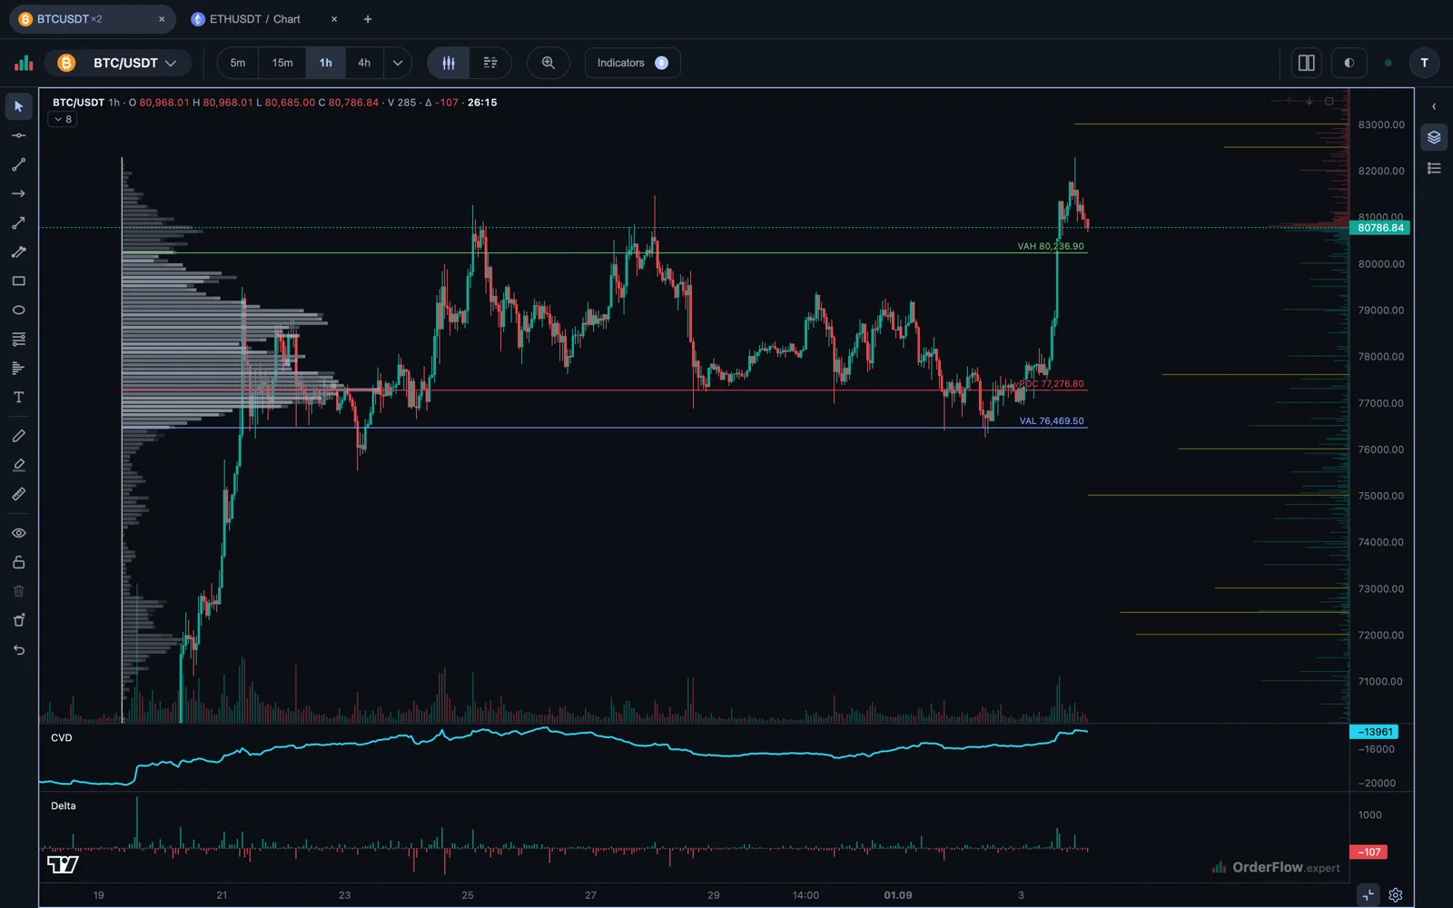The height and width of the screenshot is (908, 1453).
Task: Select the BTCUSDT tab
Action: [x=91, y=19]
